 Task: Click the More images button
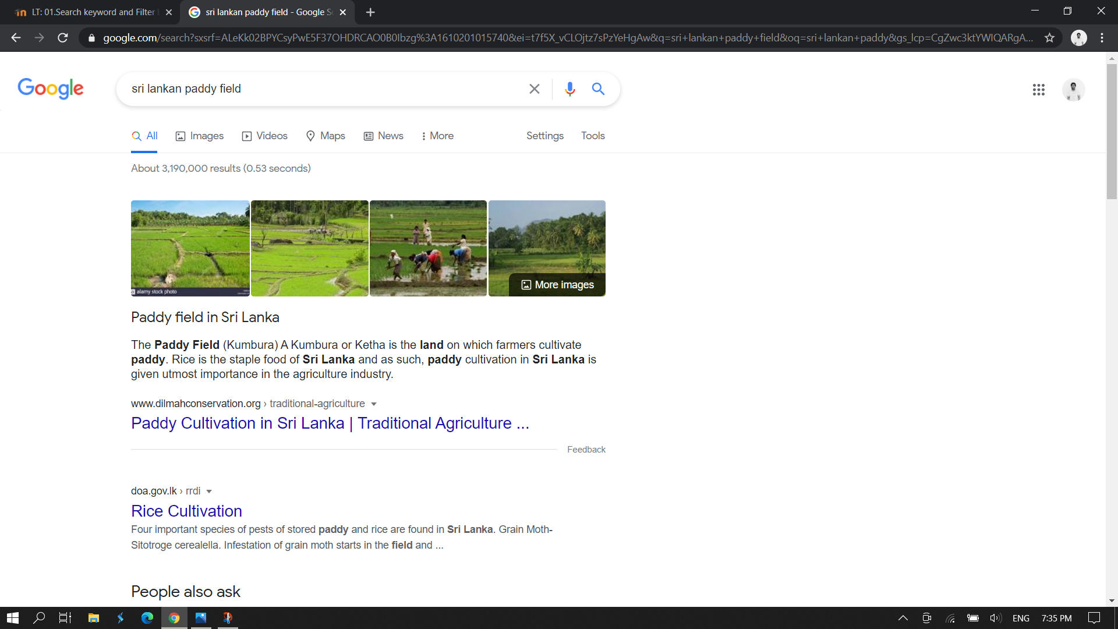pyautogui.click(x=557, y=285)
